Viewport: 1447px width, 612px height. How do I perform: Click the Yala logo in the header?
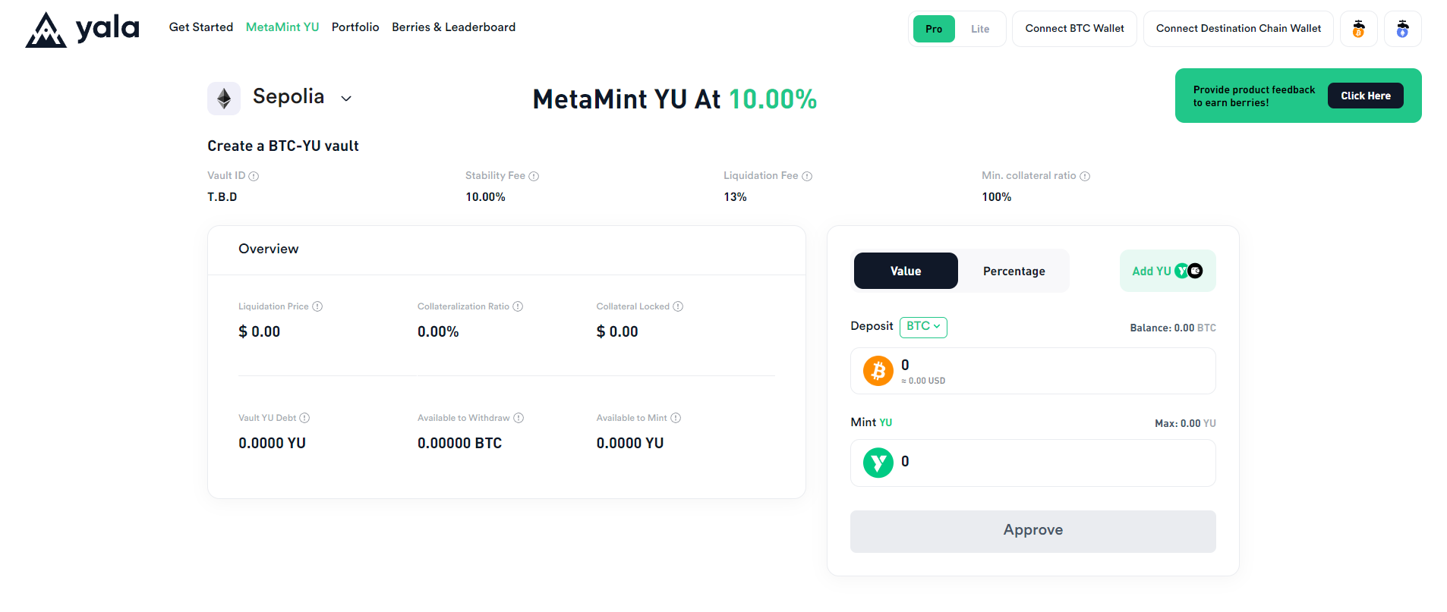pos(82,30)
